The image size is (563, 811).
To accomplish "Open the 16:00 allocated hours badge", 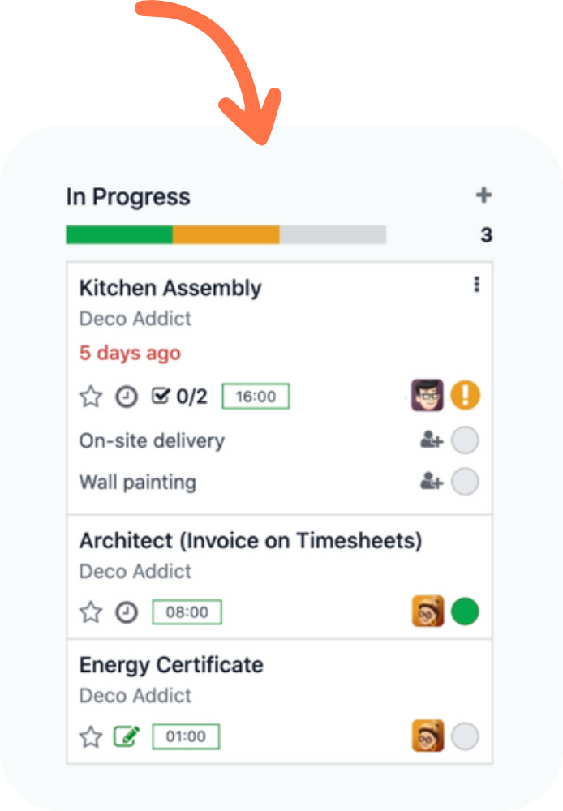I will [x=256, y=397].
